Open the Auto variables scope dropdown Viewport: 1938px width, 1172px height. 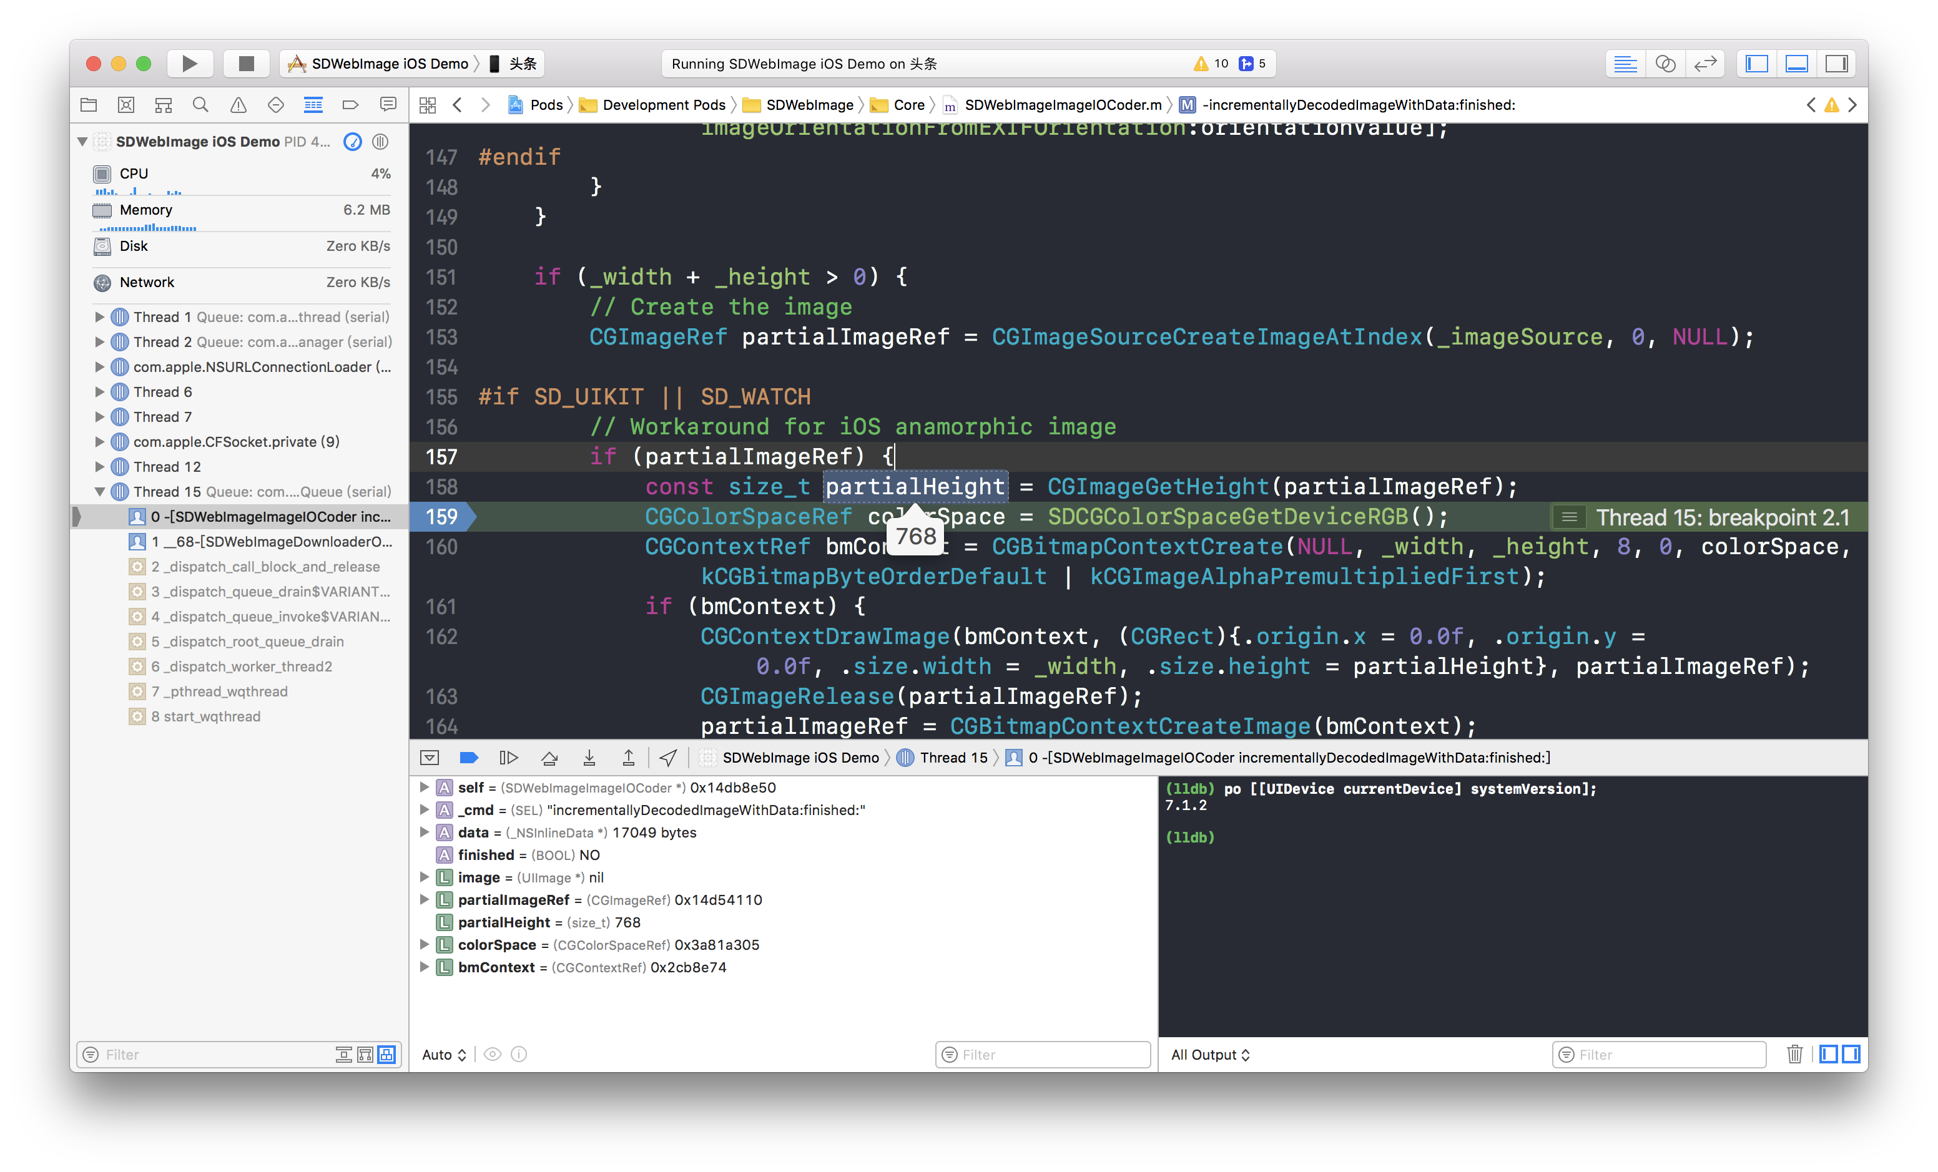click(445, 1055)
